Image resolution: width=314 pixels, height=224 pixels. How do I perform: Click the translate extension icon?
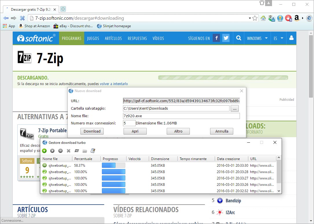(x=271, y=18)
